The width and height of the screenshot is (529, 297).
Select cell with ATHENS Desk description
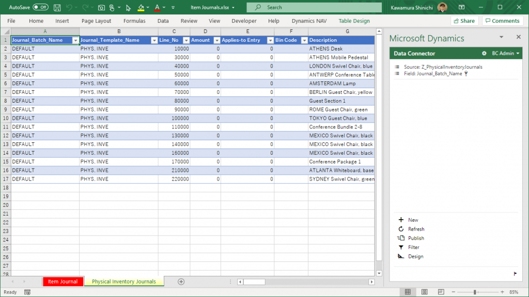(341, 49)
